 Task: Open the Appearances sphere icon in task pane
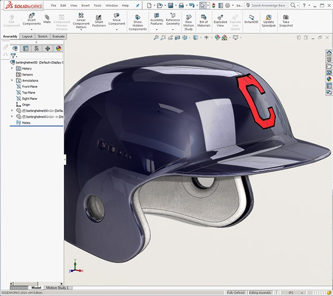(x=329, y=79)
